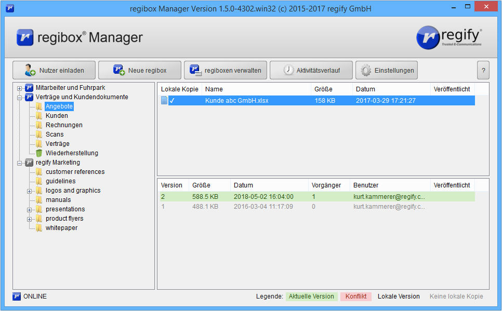Image resolution: width=502 pixels, height=311 pixels.
Task: Click the logos and graphics folder icon
Action: coord(39,191)
